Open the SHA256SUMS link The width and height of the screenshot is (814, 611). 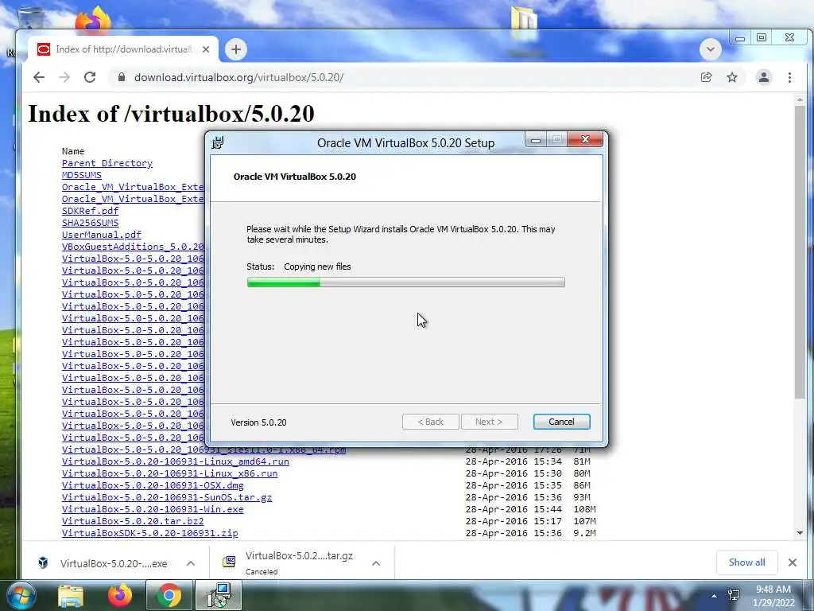click(90, 223)
